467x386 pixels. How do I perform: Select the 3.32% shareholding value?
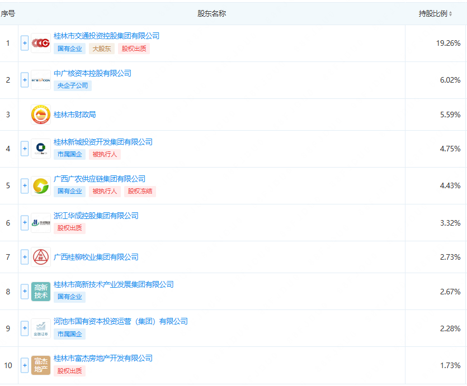click(450, 223)
